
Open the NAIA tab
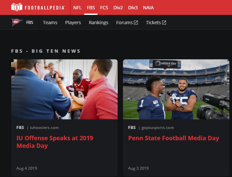click(148, 7)
